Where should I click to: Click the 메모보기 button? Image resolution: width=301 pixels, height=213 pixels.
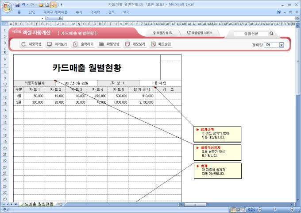pyautogui.click(x=135, y=44)
